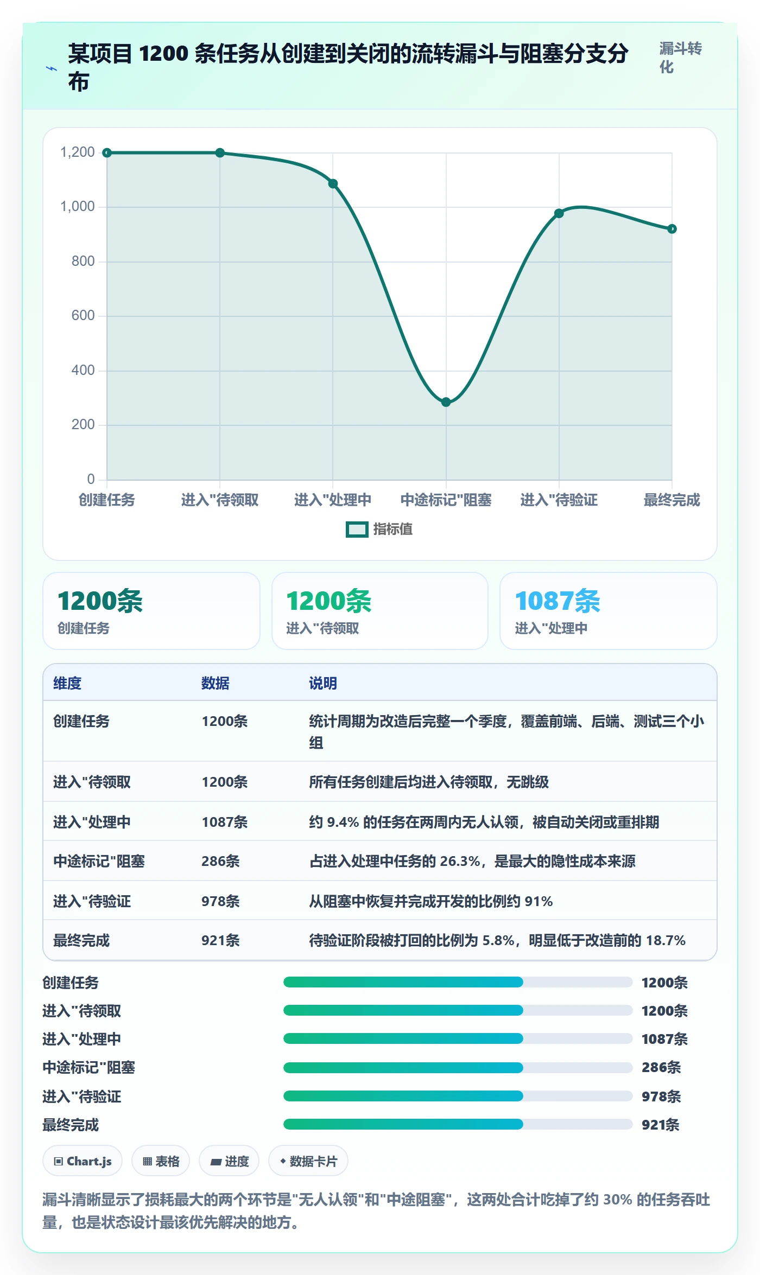Image resolution: width=760 pixels, height=1275 pixels.
Task: Select the 中途标记"阻塞 cell in the table
Action: coord(99,861)
